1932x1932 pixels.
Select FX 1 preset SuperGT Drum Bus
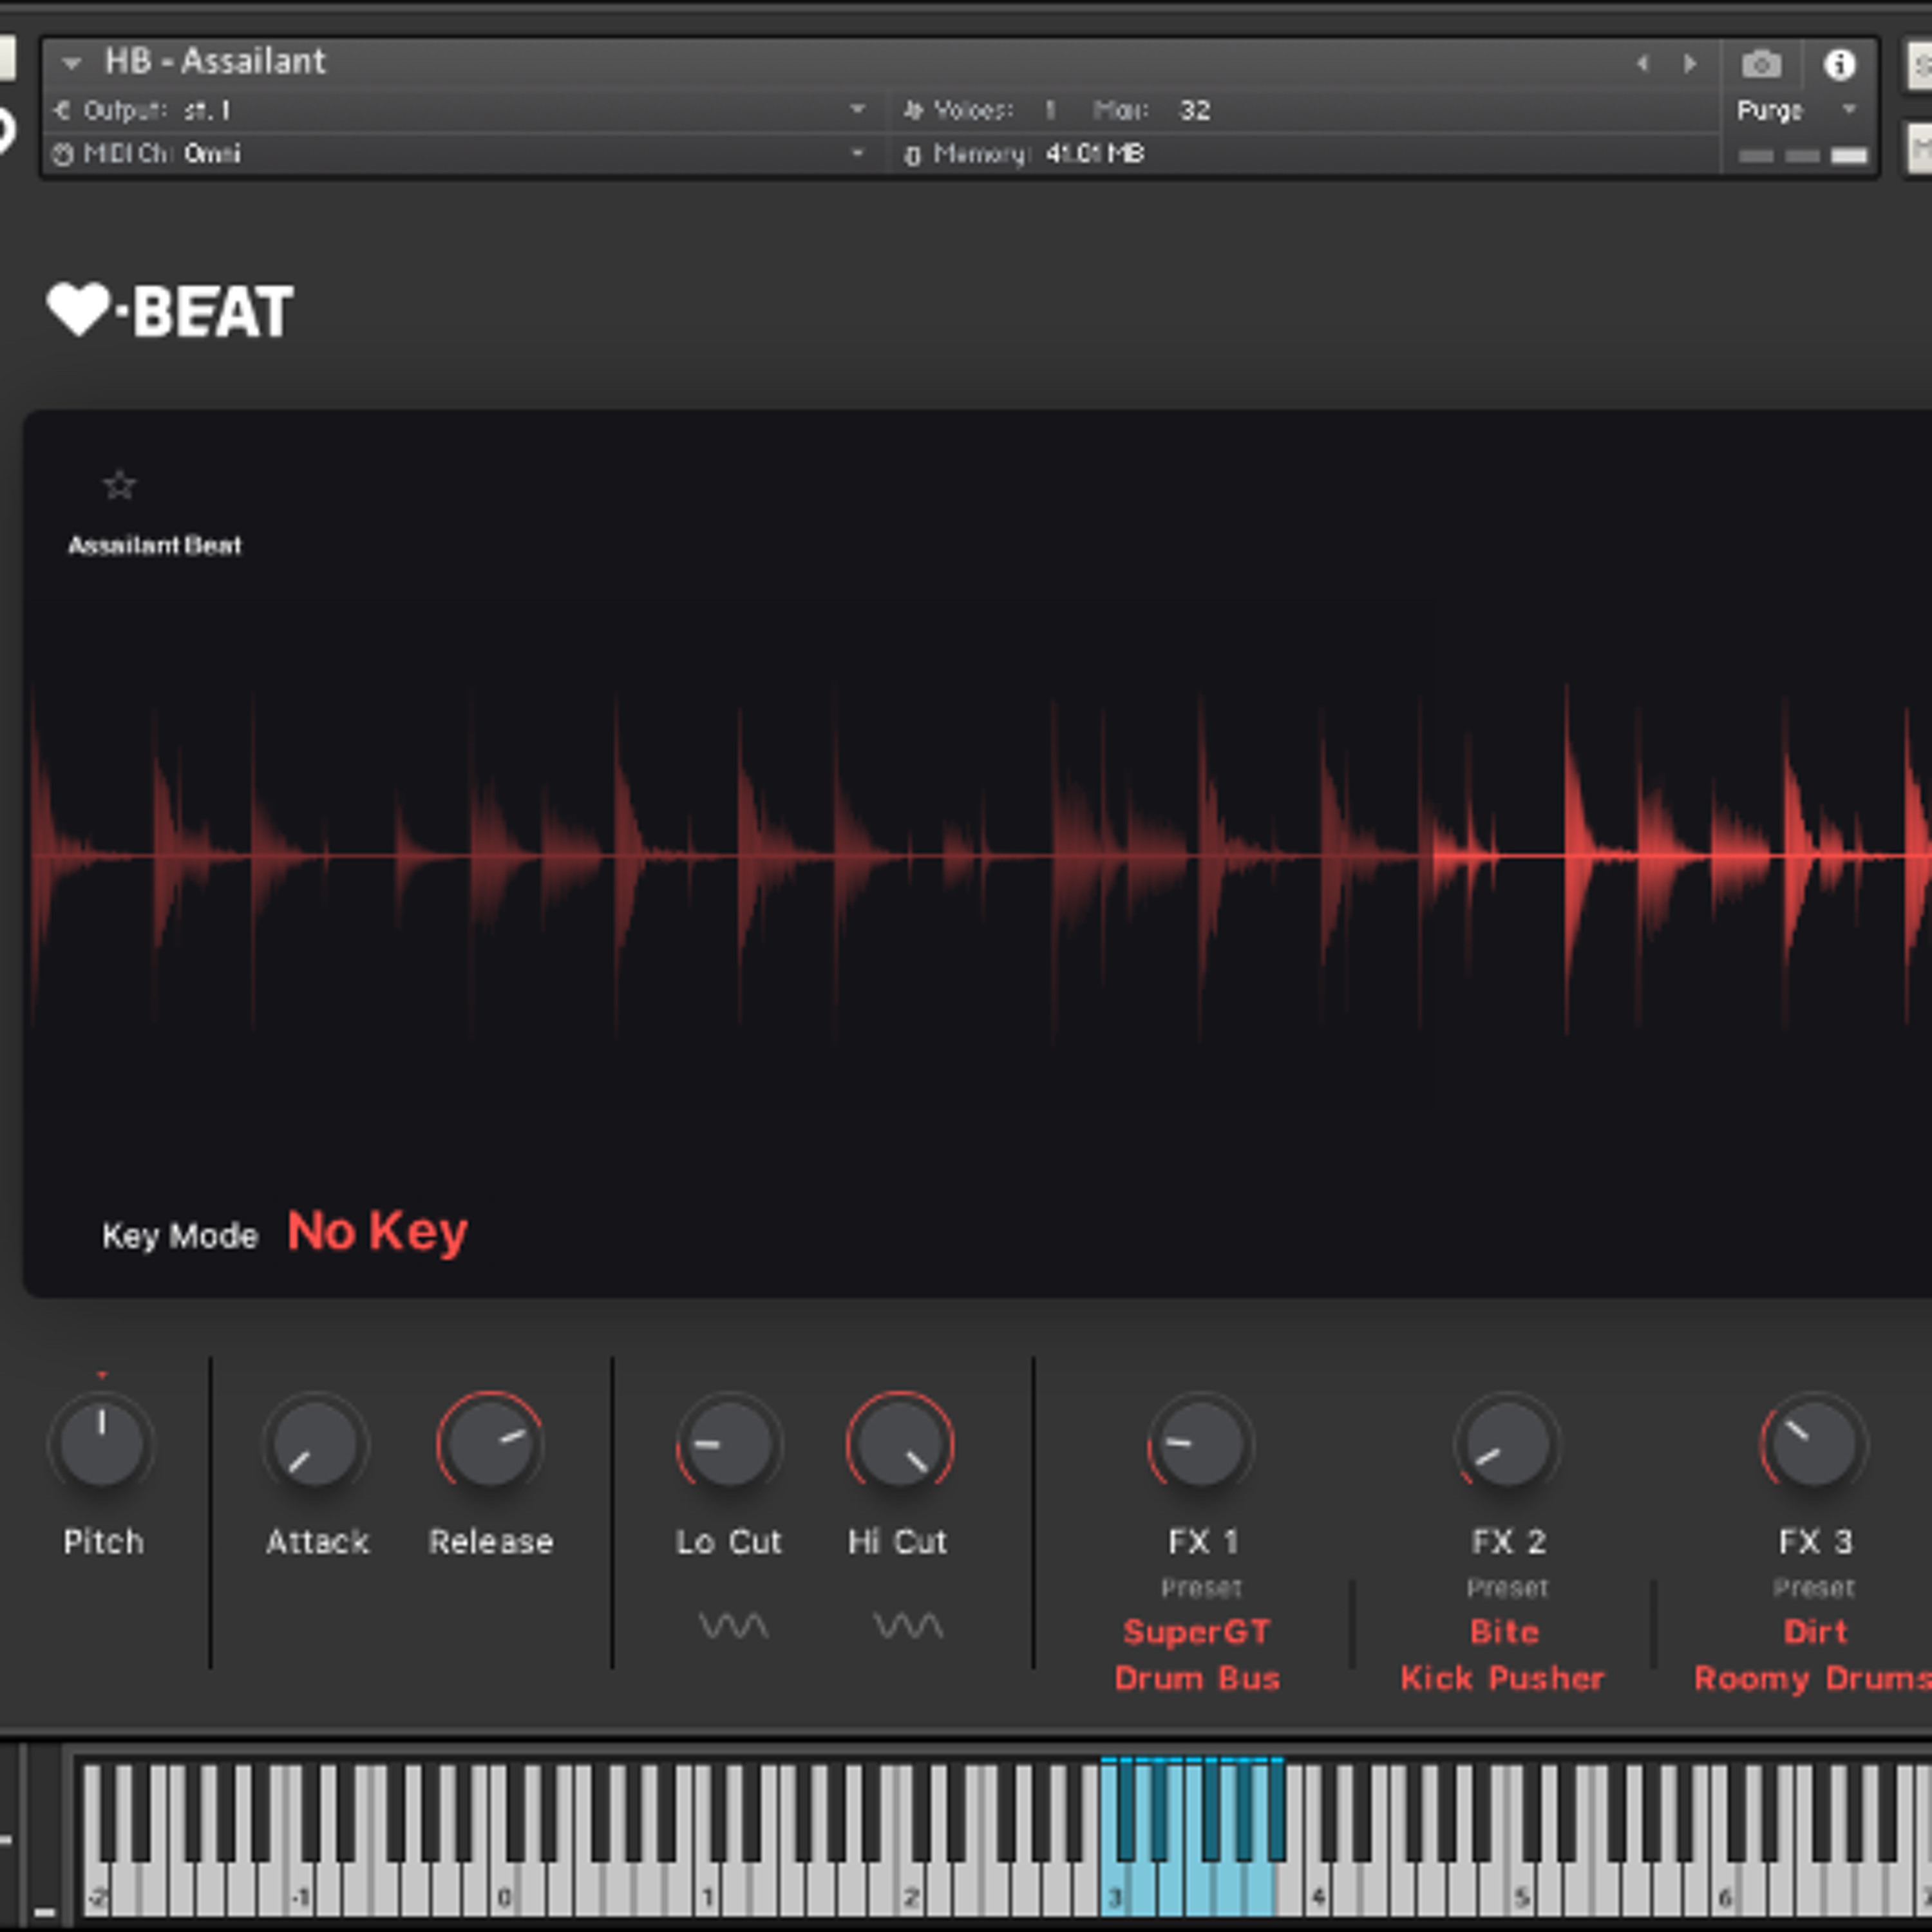1197,1655
